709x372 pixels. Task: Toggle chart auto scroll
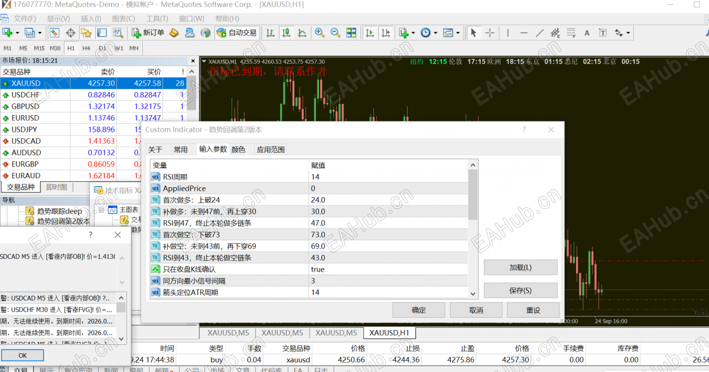(370, 33)
